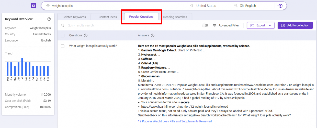Click Answers column help icon
The image size is (317, 128).
(x=153, y=35)
